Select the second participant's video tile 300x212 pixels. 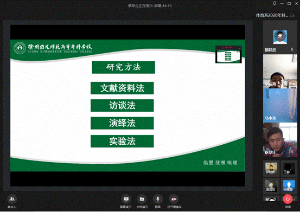tap(280, 71)
